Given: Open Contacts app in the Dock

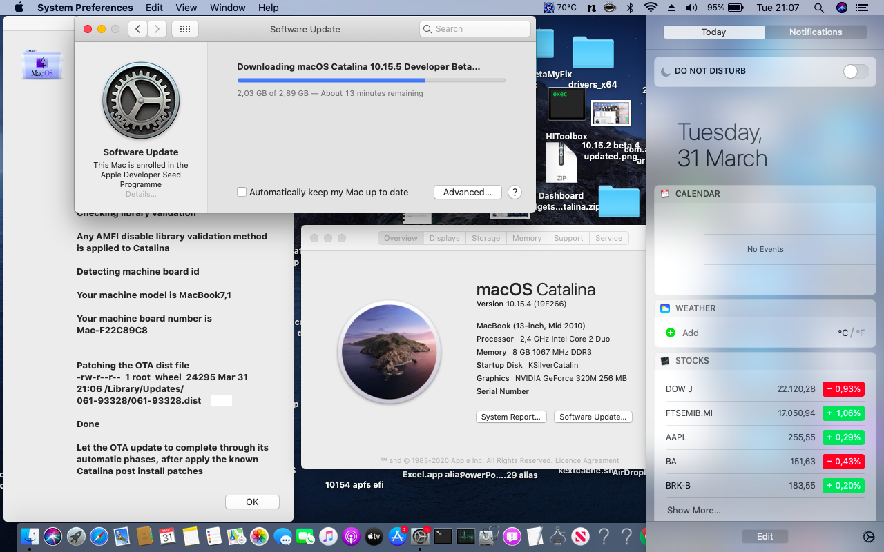Looking at the screenshot, I should [x=144, y=536].
